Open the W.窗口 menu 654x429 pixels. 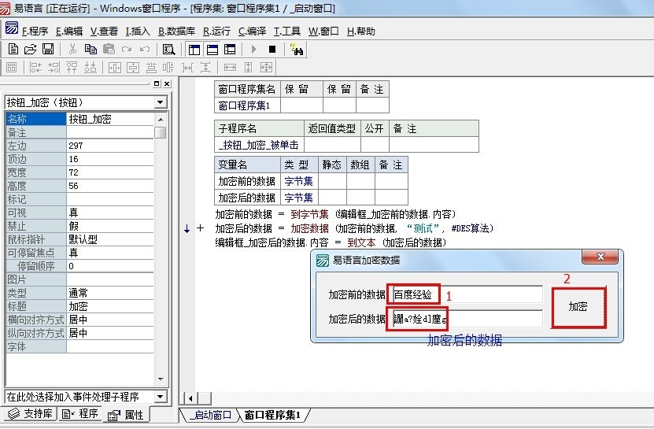pyautogui.click(x=323, y=31)
